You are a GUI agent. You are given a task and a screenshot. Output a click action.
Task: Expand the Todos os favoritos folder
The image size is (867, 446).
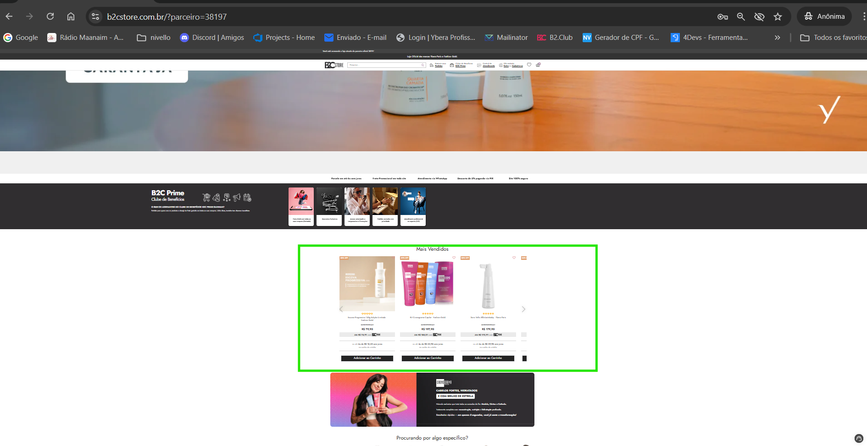[x=833, y=38]
